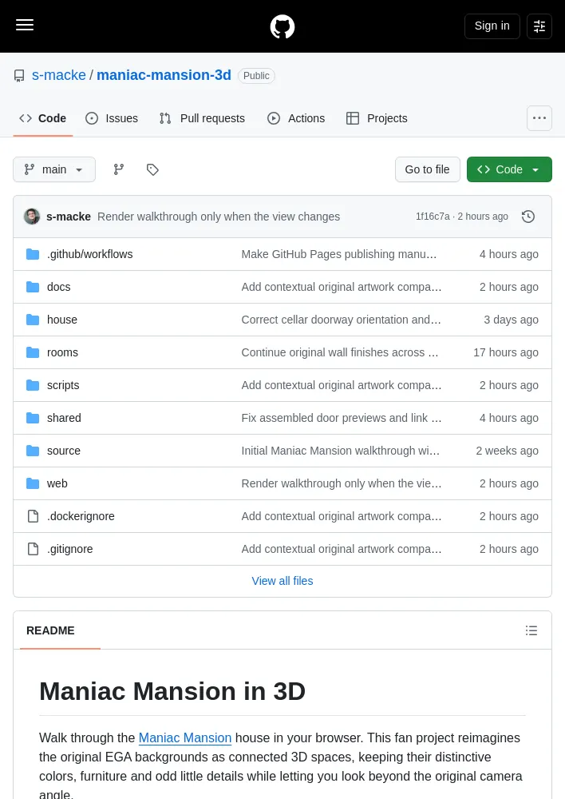Open the rooms folder

62,352
